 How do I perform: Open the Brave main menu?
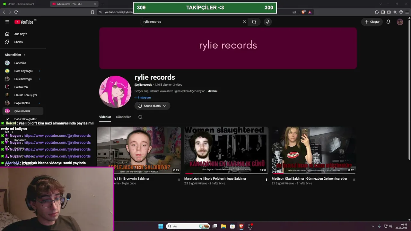click(407, 12)
